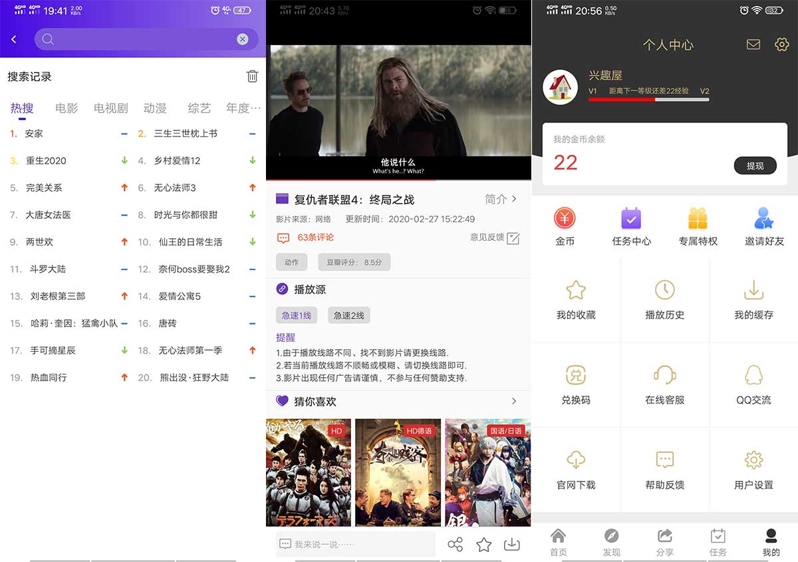Select playback source 急速2线
Screen dimensions: 798x562
pos(348,315)
